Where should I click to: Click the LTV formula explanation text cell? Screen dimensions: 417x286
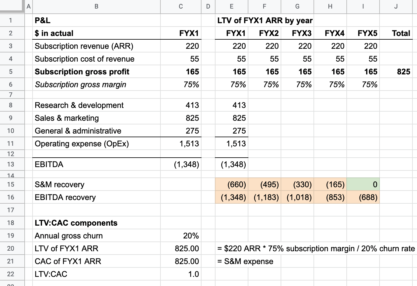[316, 248]
